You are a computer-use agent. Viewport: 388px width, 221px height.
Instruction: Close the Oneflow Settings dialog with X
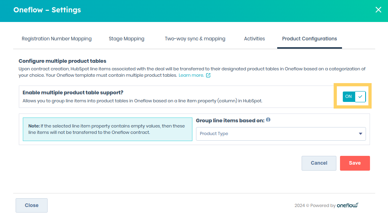(378, 10)
